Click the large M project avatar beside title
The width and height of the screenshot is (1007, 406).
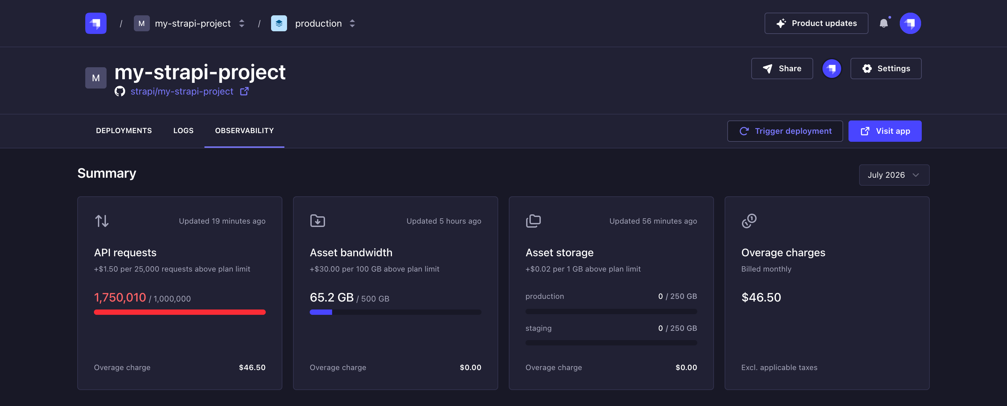coord(96,78)
